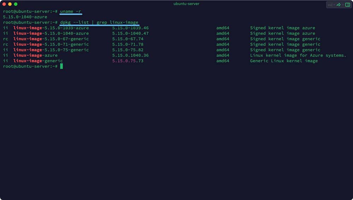The image size is (353, 200).
Task: Click the underlined uname -r command
Action: pos(71,11)
